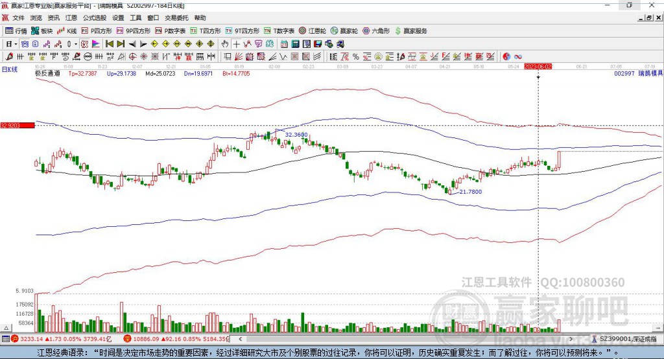Switch to K线 chart view
This screenshot has width=664, height=359.
[67, 31]
